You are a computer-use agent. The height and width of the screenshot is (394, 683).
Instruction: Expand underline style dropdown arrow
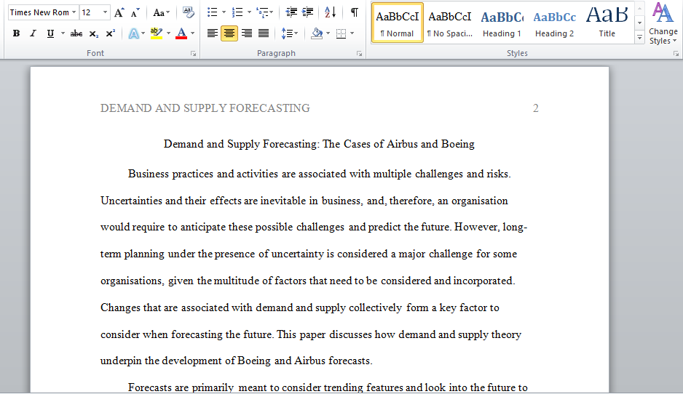click(63, 33)
